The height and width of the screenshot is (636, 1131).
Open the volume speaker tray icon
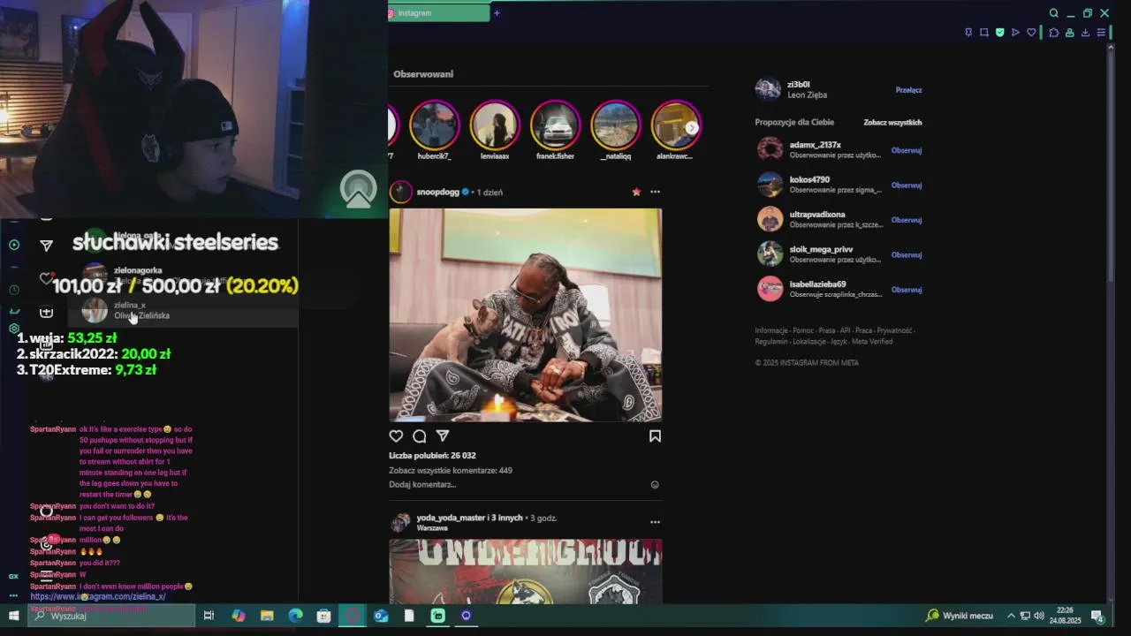pyautogui.click(x=1038, y=616)
